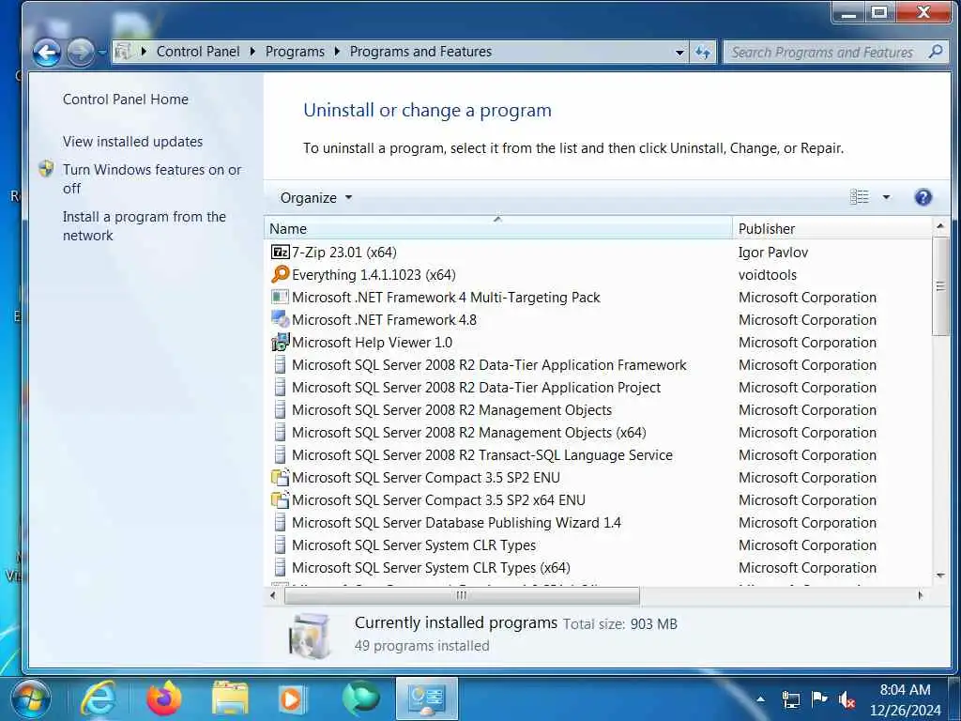
Task: Click the magnifier search icon
Action: tap(936, 53)
